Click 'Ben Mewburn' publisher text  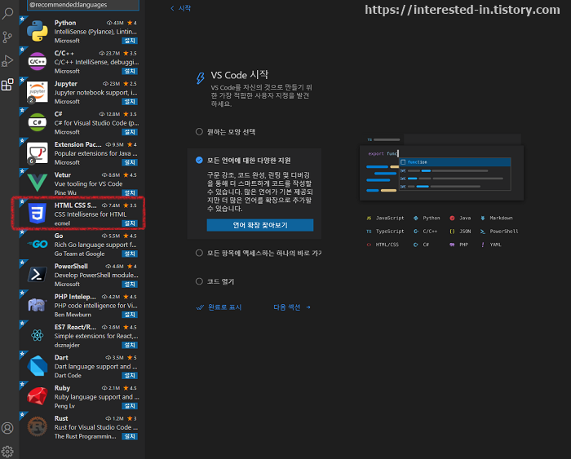pos(73,315)
